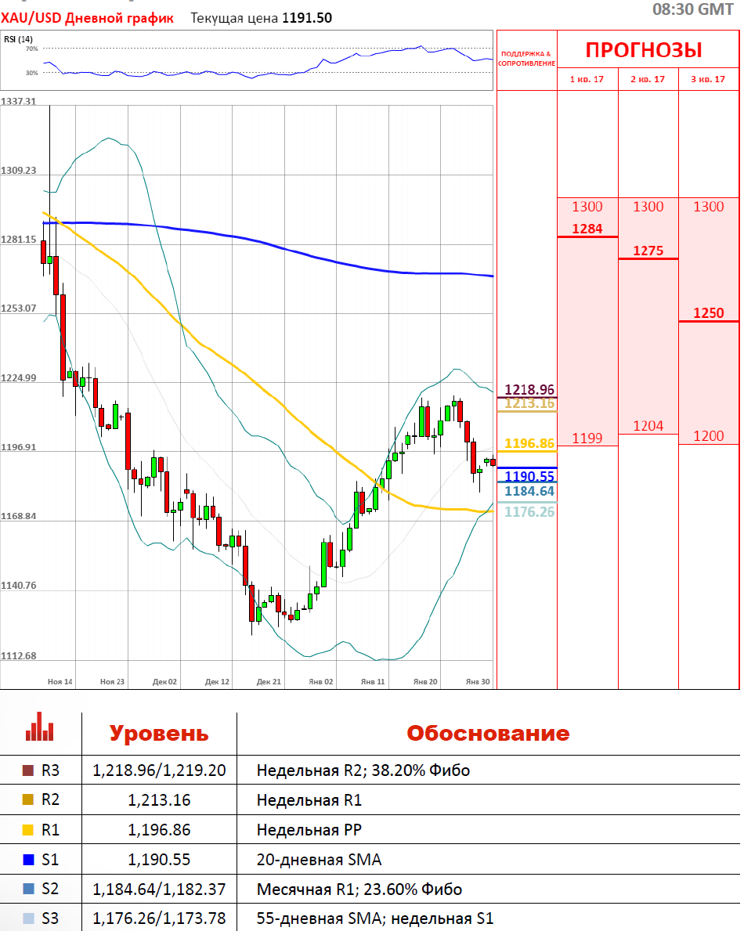Click the 1196.86 weekly pivot price label

(x=529, y=443)
